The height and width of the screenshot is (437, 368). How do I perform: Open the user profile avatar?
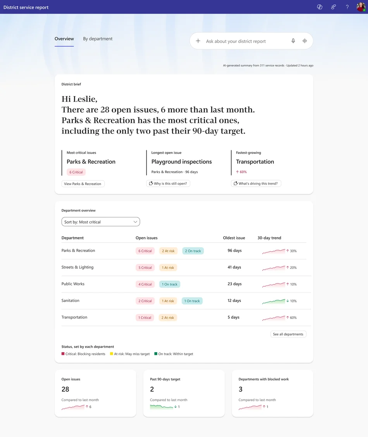(x=361, y=7)
